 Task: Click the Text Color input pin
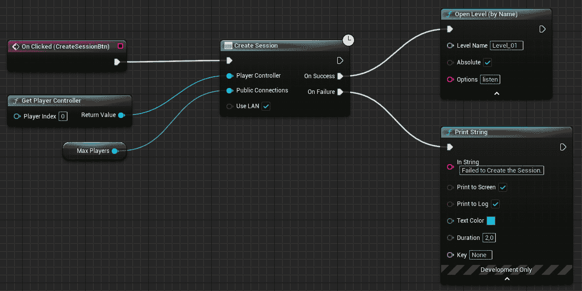[450, 221]
